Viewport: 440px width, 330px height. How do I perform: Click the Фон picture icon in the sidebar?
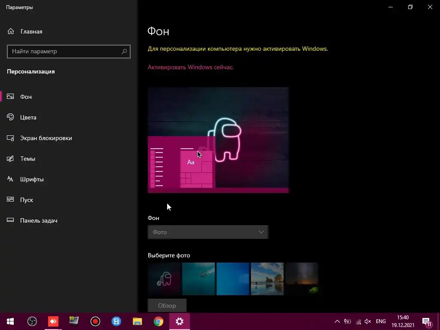tap(10, 97)
